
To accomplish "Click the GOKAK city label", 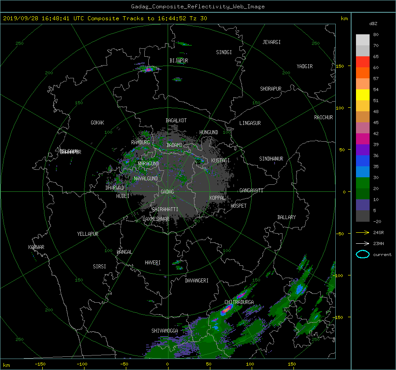I will 98,123.
